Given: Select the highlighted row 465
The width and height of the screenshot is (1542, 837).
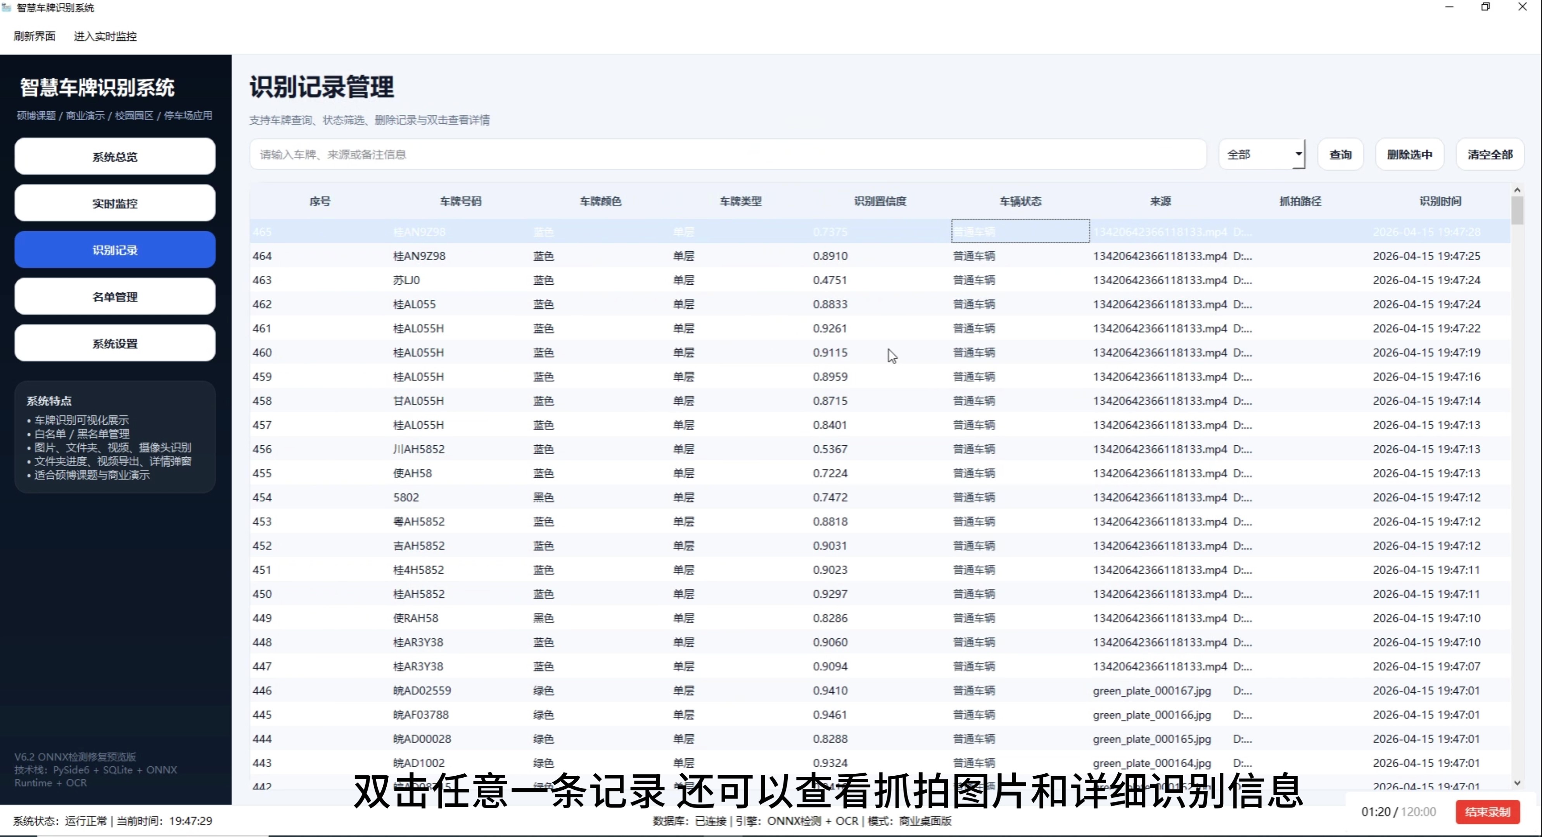Looking at the screenshot, I should (880, 232).
